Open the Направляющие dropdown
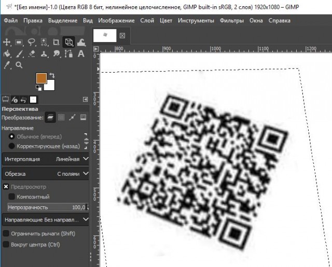Image resolution: width=332 pixels, height=267 pixels. point(46,220)
